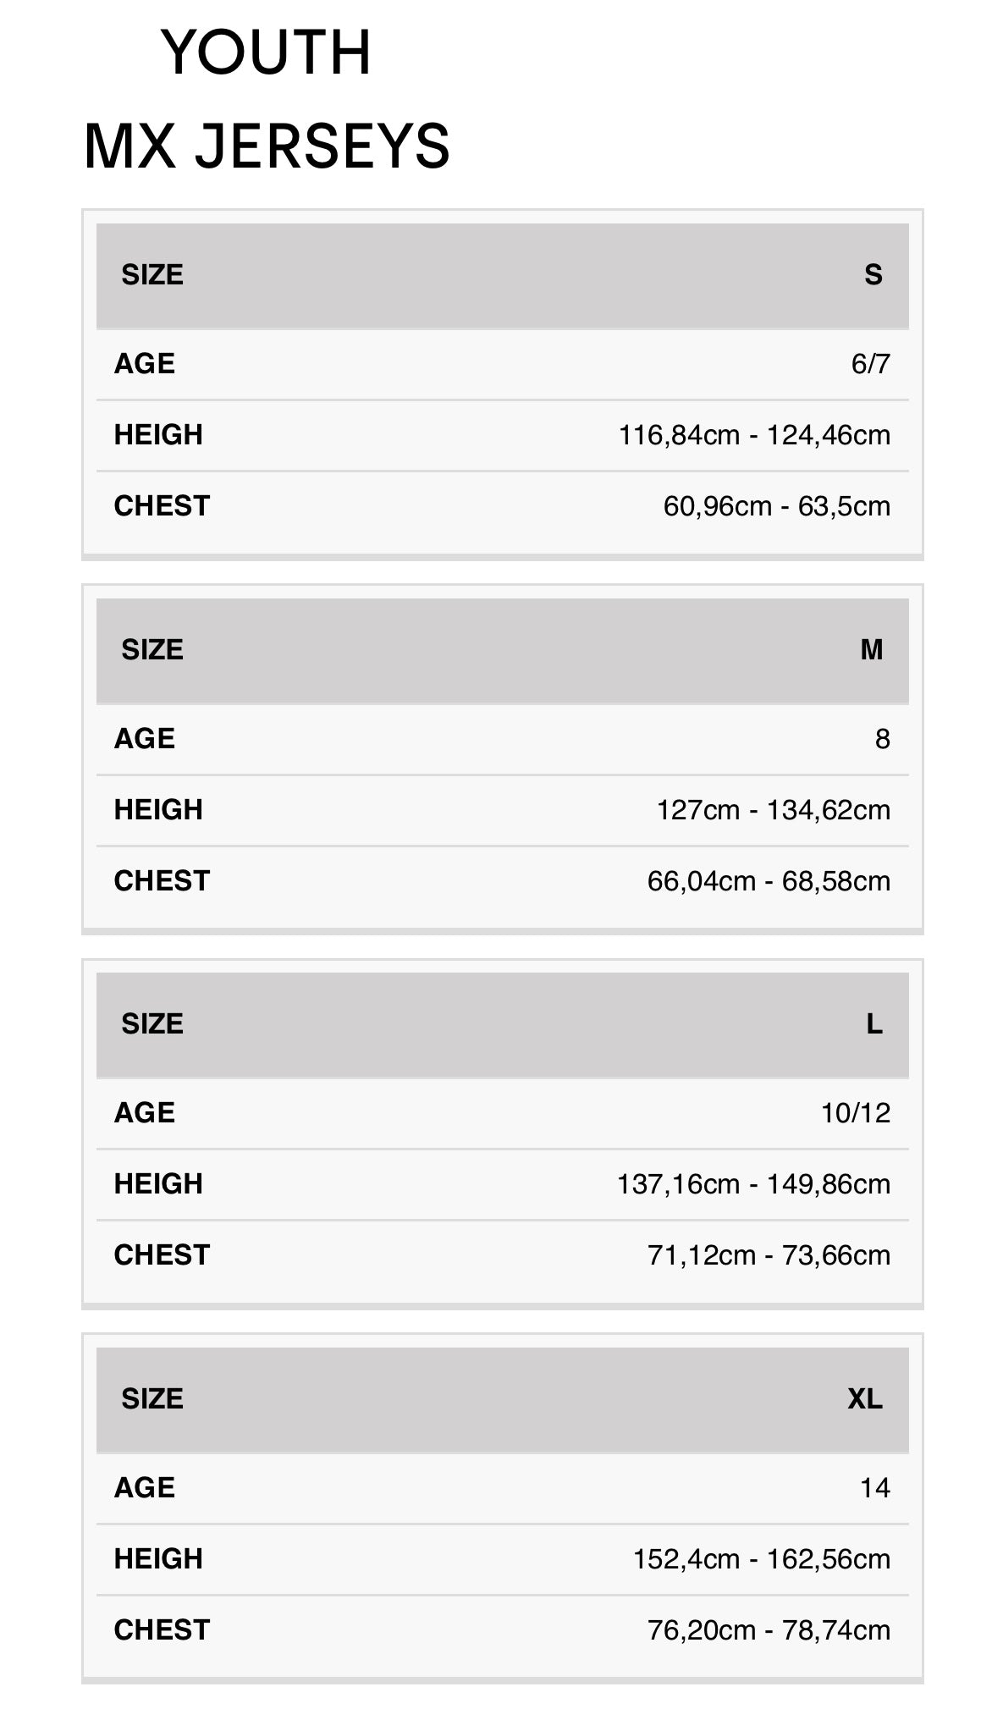Select height range 116,84cm - 124,46cm

tap(754, 435)
